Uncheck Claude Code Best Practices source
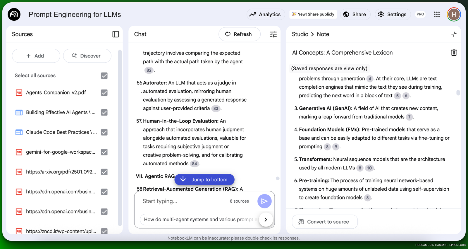This screenshot has height=249, width=468. [x=104, y=132]
